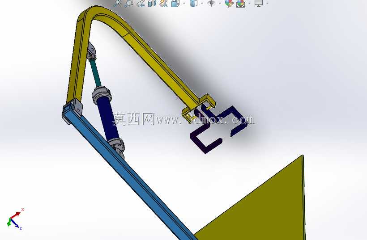
Task: Click the Apply Scene icon
Action: [x=241, y=3]
